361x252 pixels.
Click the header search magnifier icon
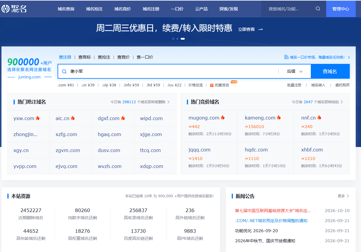[318, 9]
